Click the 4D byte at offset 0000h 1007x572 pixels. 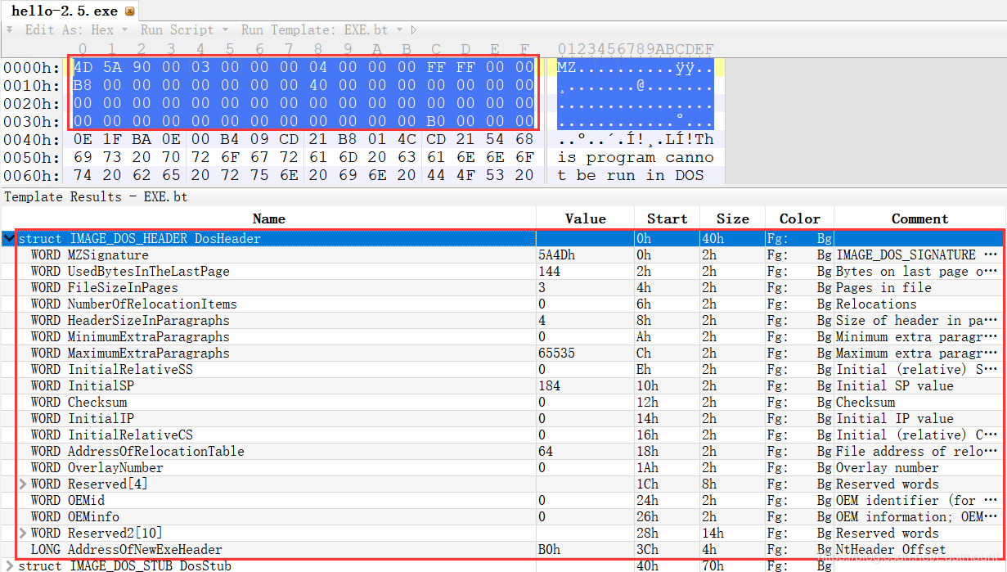click(x=83, y=68)
